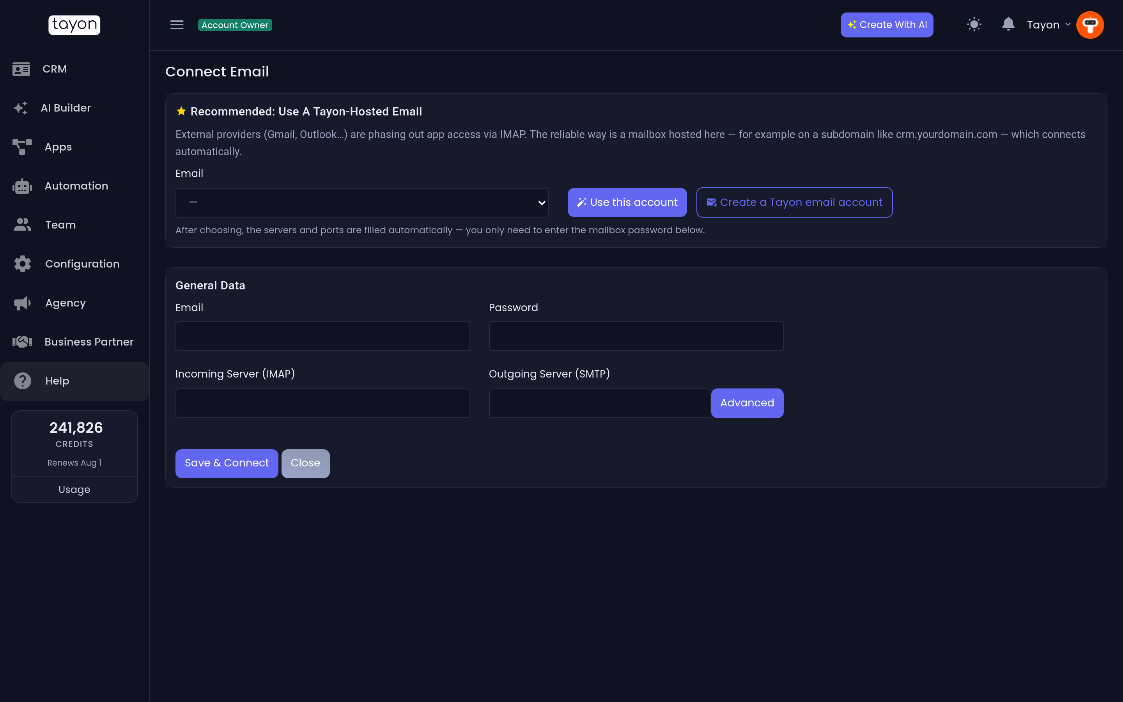The height and width of the screenshot is (702, 1123).
Task: Open notifications bell
Action: click(1008, 24)
